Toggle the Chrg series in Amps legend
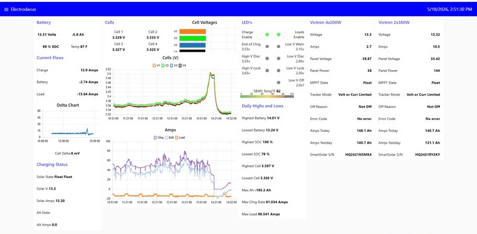 [159, 138]
